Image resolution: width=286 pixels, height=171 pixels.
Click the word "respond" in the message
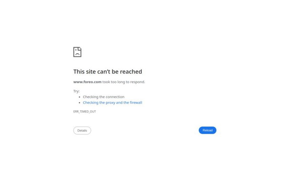[x=137, y=82]
